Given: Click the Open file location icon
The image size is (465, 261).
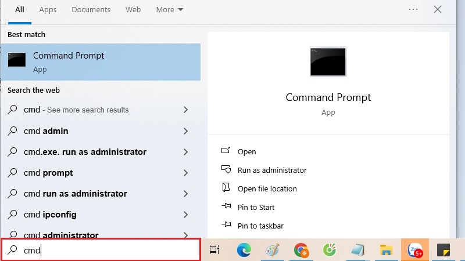Looking at the screenshot, I should tap(226, 187).
